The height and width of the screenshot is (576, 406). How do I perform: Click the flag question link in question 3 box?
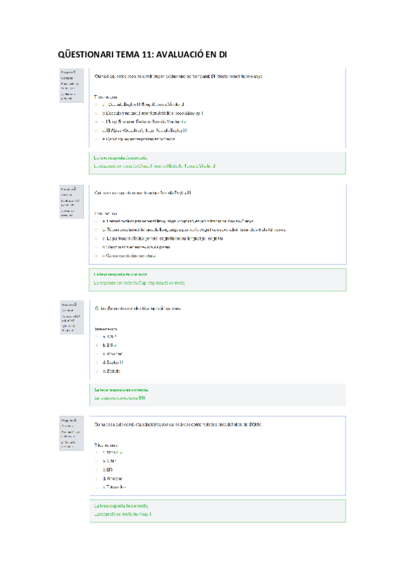[68, 328]
